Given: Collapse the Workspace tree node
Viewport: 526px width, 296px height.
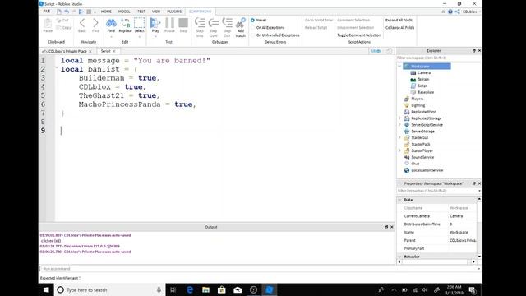Looking at the screenshot, I should [399, 66].
